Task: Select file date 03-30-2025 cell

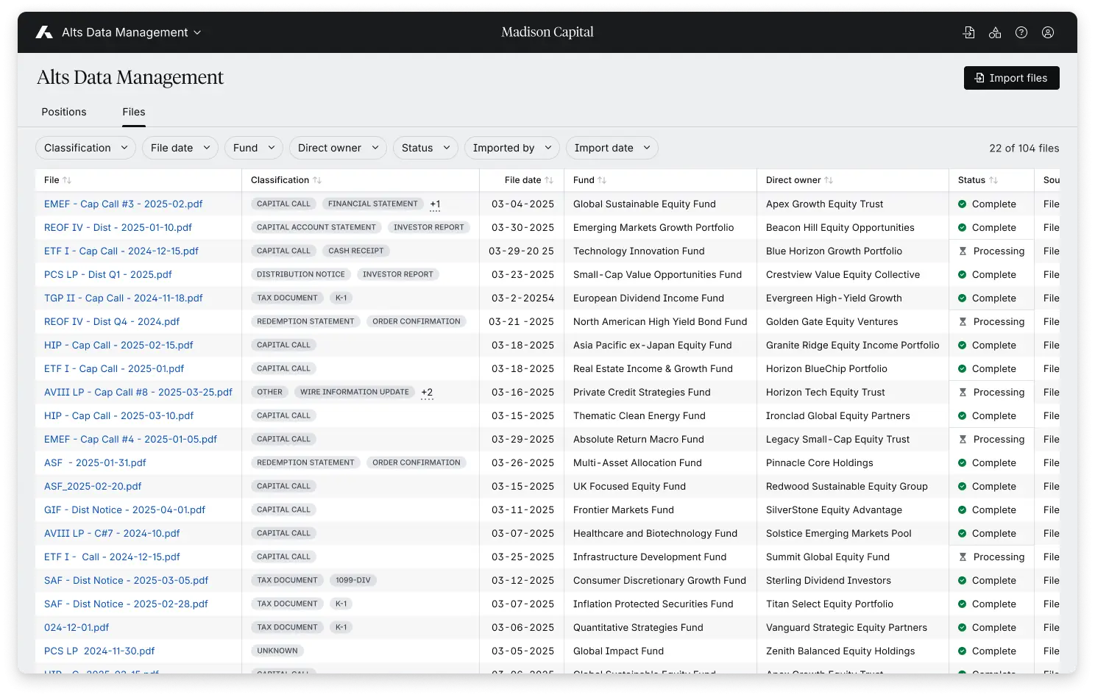Action: (522, 228)
